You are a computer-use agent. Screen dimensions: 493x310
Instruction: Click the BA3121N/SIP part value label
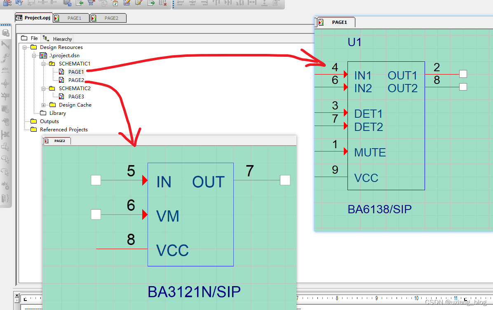[x=194, y=292]
